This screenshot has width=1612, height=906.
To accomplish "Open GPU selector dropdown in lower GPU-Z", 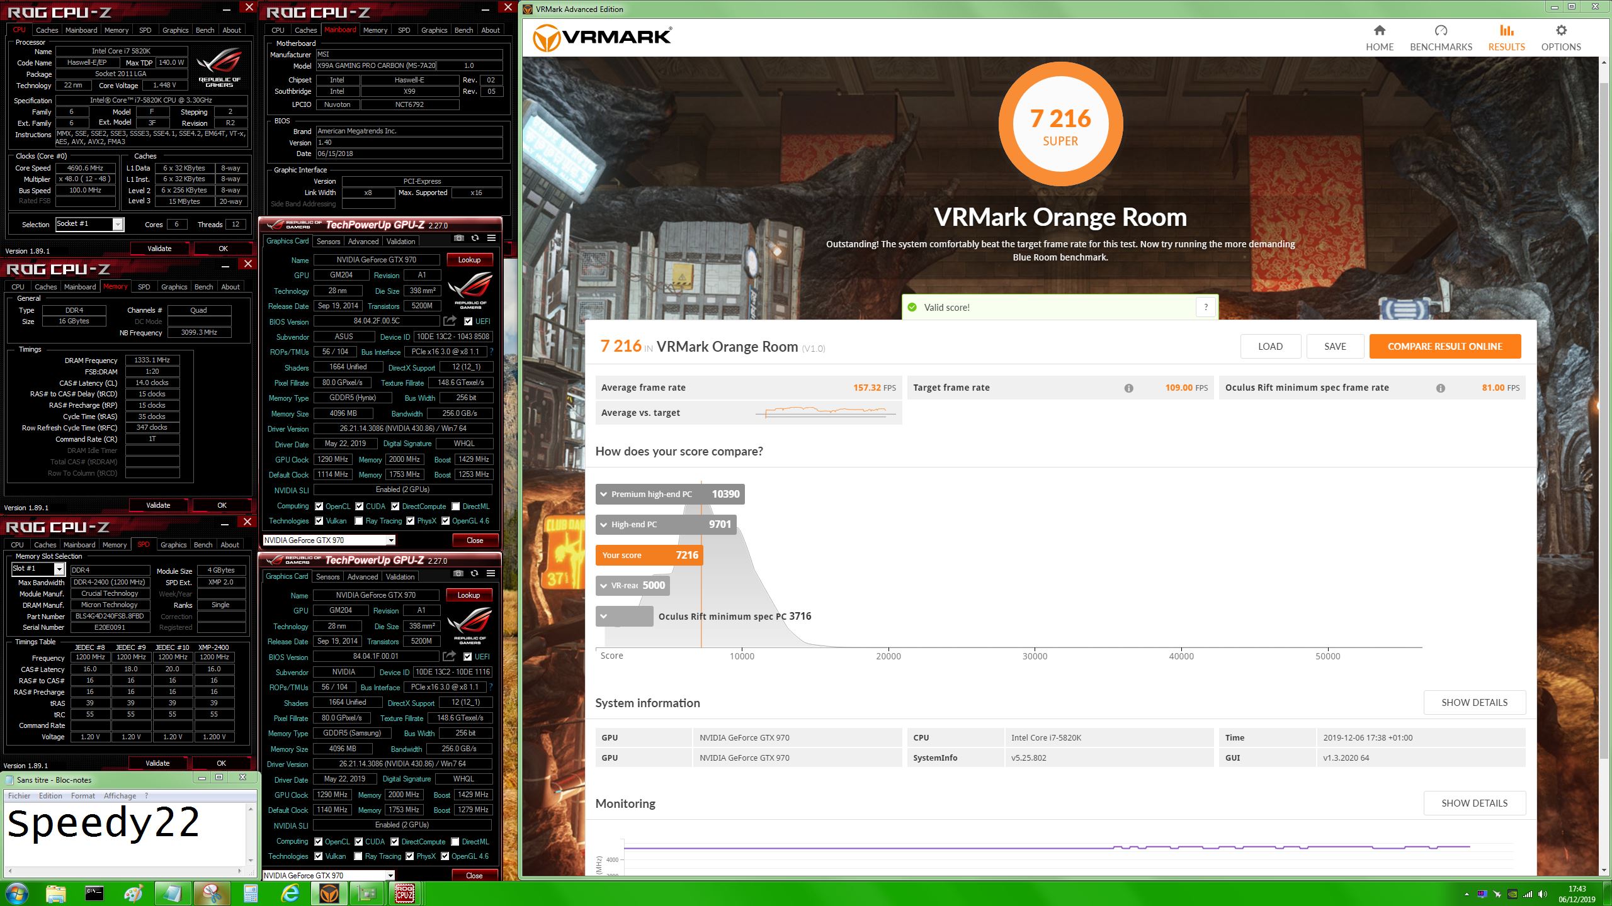I will pos(390,876).
